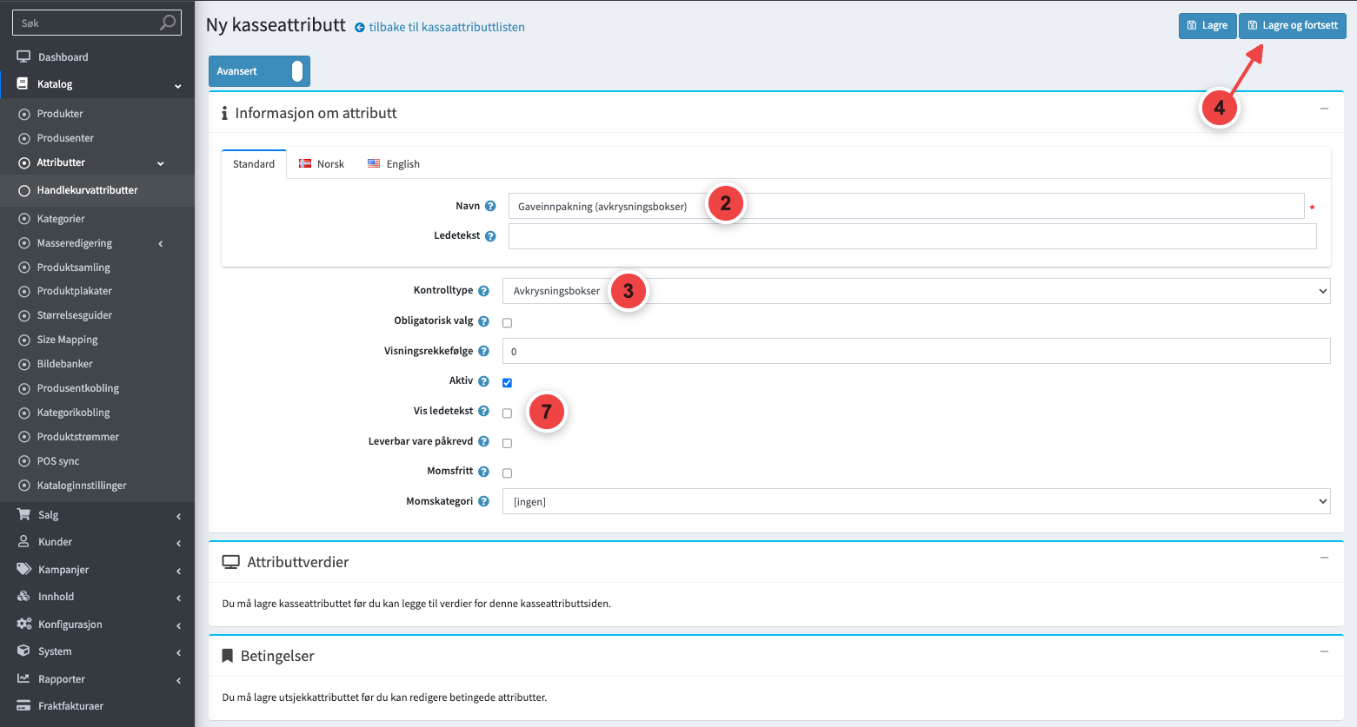The image size is (1357, 727).
Task: Open the Kontrolltype dropdown
Action: click(x=916, y=291)
